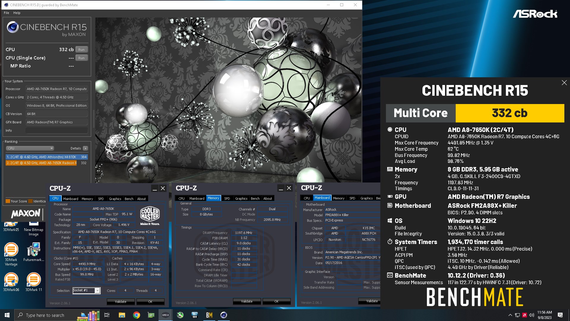Click OK in the CPU-Z Memory window
Image resolution: width=570 pixels, height=321 pixels.
(x=276, y=301)
